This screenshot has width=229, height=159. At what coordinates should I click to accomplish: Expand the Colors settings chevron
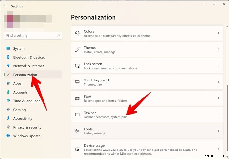pos(218,33)
